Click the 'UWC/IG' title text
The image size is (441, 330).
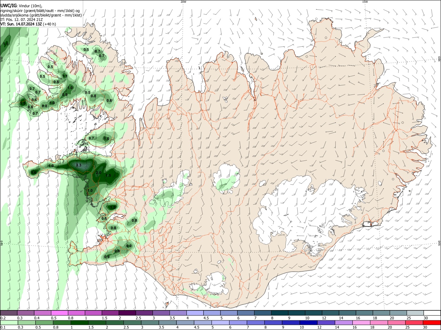pyautogui.click(x=9, y=5)
